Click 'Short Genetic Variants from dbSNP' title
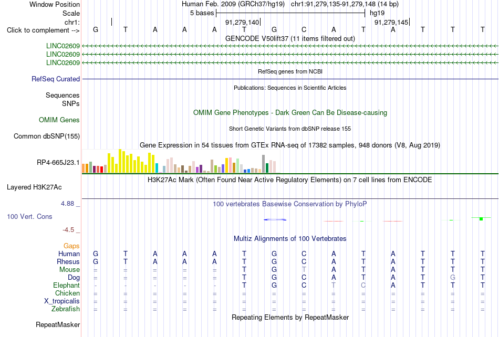Image resolution: width=499 pixels, height=337 pixels. (x=290, y=129)
